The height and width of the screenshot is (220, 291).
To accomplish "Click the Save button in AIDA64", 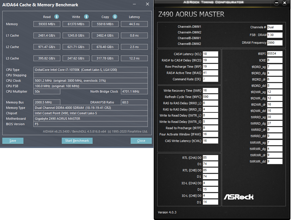I will coord(13,141).
